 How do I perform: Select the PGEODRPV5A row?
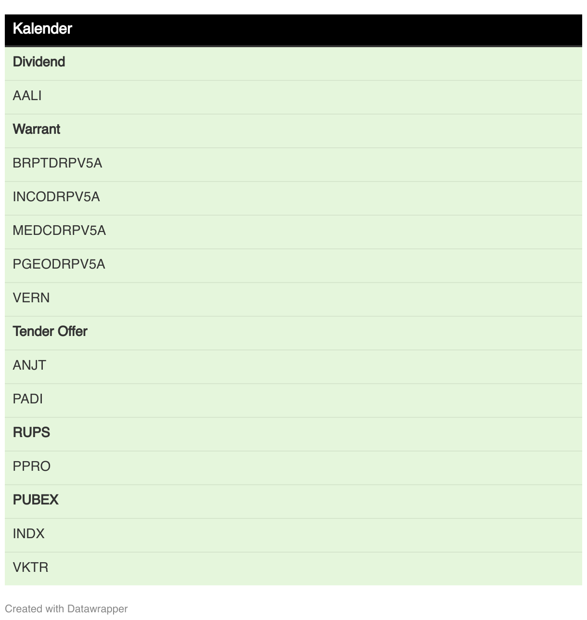pos(59,264)
